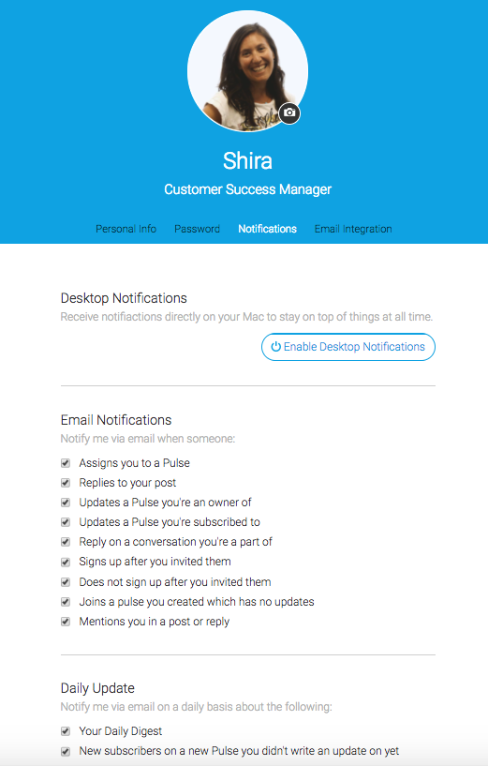488x766 pixels.
Task: Select the Notifications tab
Action: click(268, 229)
